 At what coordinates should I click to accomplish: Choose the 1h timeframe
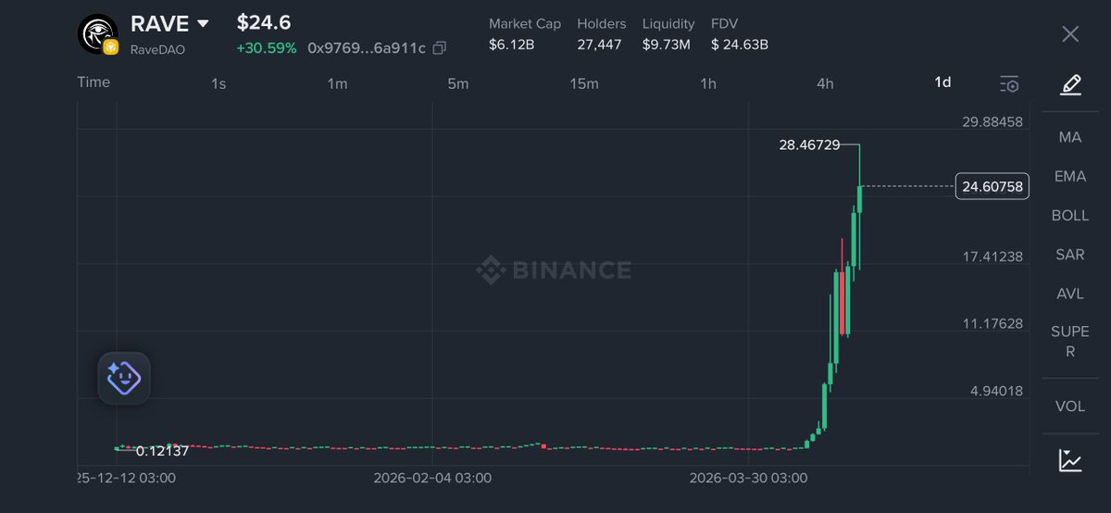(x=707, y=83)
